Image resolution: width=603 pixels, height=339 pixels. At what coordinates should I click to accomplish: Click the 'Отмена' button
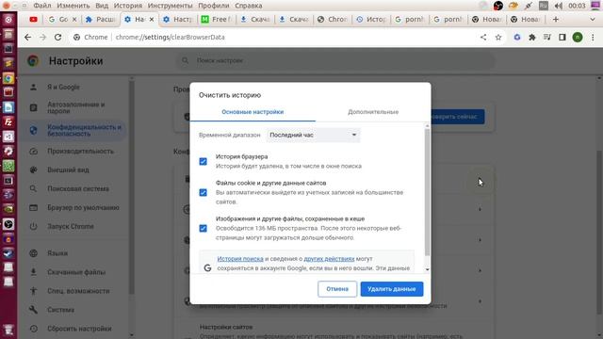tap(337, 289)
